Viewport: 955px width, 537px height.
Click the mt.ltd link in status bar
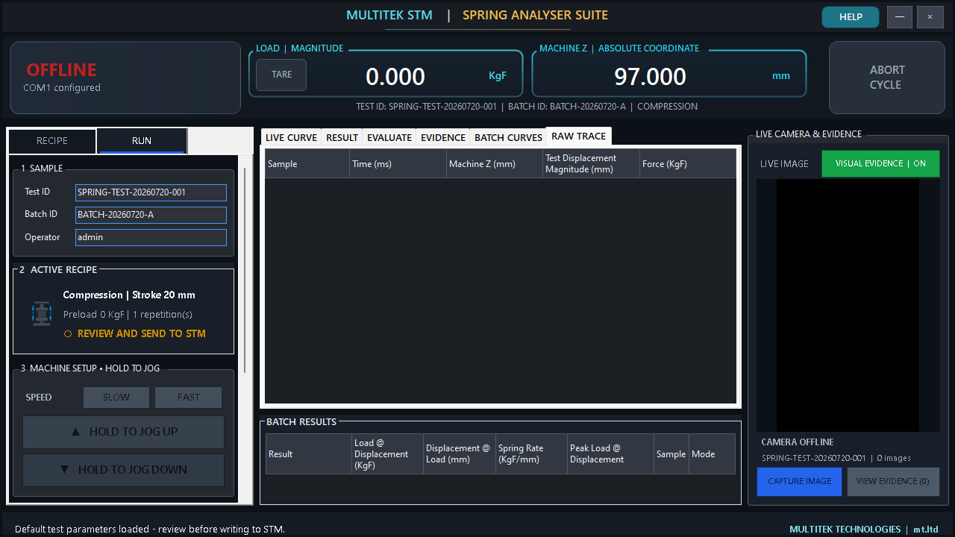click(926, 530)
